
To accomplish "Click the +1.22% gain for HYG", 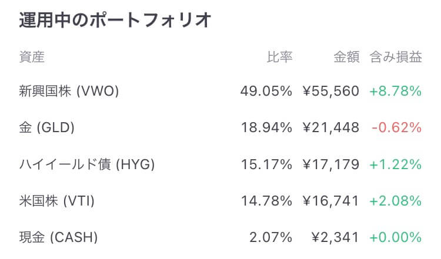I will pyautogui.click(x=396, y=164).
